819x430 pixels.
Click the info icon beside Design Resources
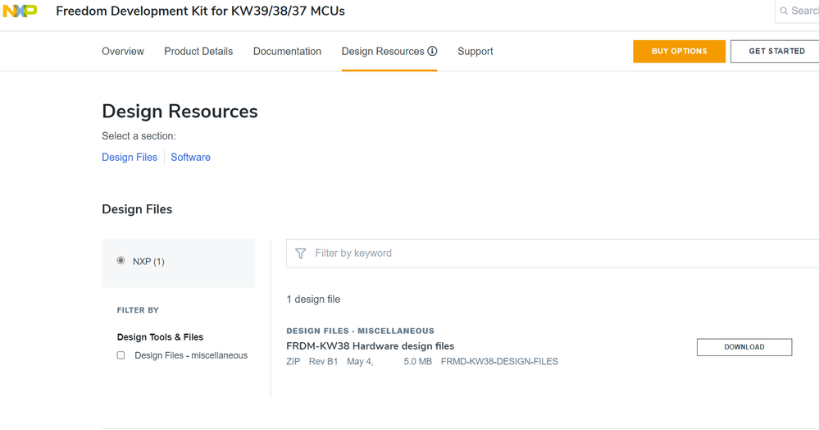432,51
